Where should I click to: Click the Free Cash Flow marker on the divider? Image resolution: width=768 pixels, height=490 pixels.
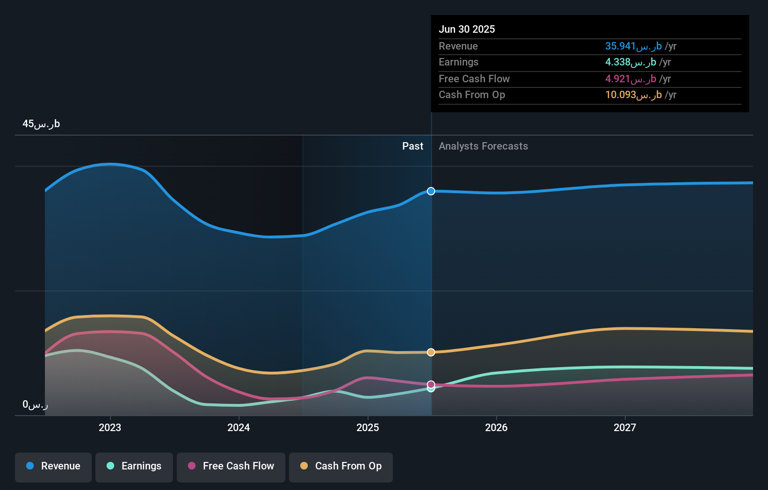(x=431, y=383)
